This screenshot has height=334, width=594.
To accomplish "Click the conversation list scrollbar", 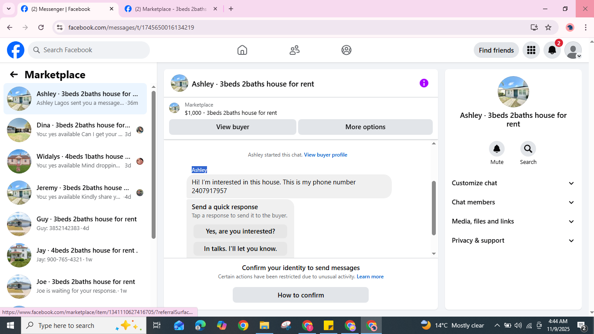I will click(153, 164).
